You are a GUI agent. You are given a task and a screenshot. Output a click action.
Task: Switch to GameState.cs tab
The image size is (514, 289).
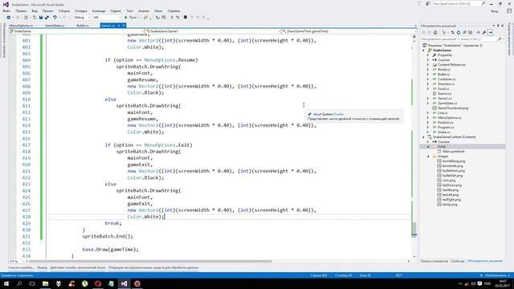(55, 26)
